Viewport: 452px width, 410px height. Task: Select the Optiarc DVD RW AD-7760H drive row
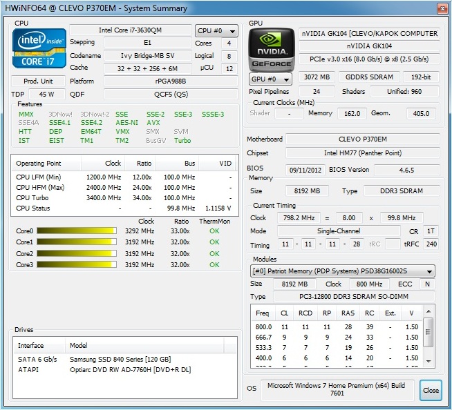pos(125,369)
